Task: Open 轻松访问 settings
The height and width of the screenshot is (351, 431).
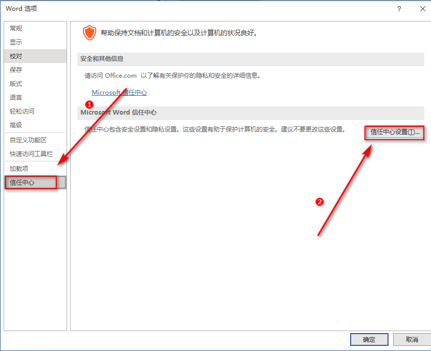Action: point(35,112)
